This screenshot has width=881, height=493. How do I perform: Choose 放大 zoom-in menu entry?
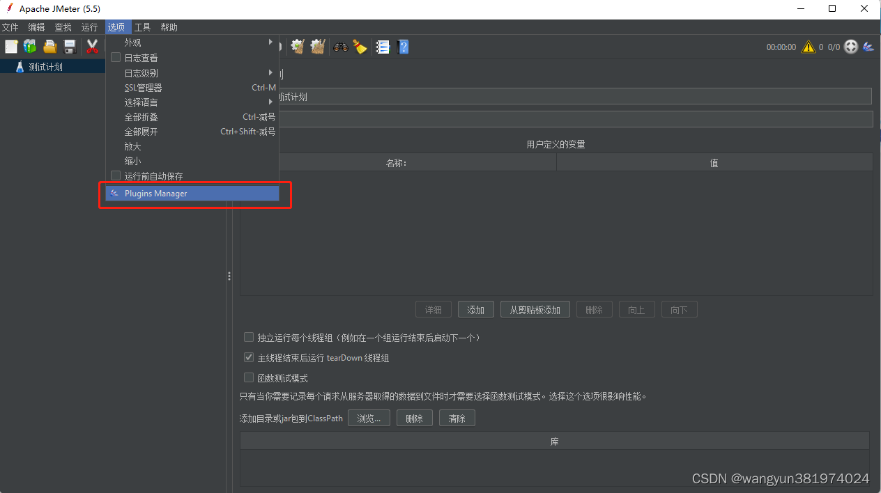pos(192,146)
